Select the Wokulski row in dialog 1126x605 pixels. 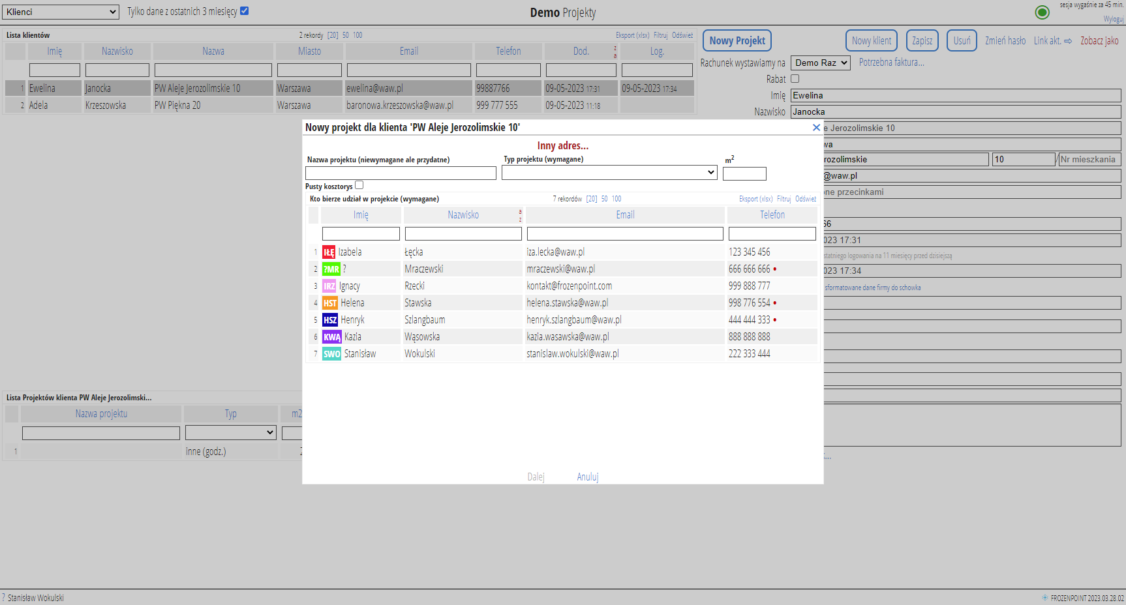click(562, 354)
